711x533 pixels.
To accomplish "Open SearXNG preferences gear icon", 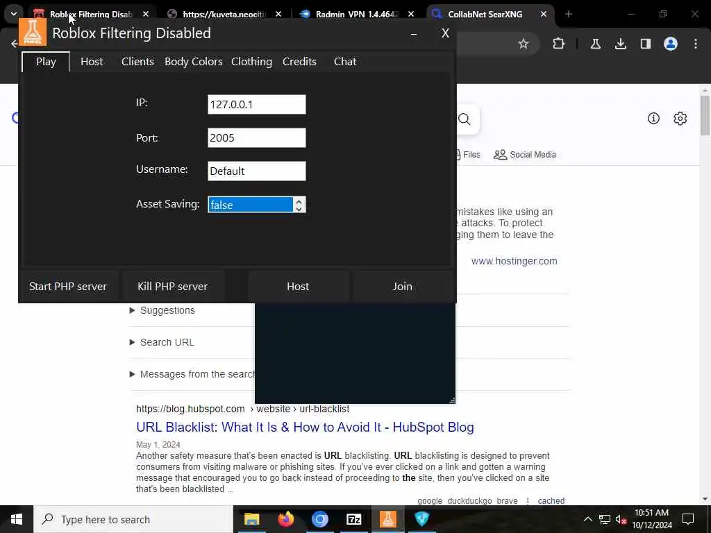I will coord(680,119).
